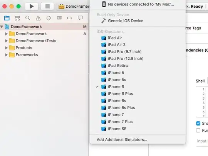Collapse the DemoFramework project root
Image resolution: width=208 pixels, height=156 pixels.
(x=2, y=27)
